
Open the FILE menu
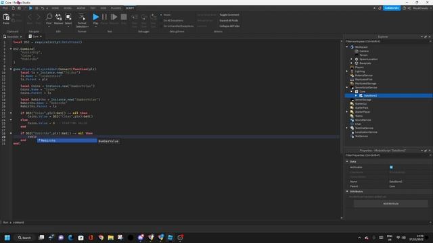click(5, 8)
